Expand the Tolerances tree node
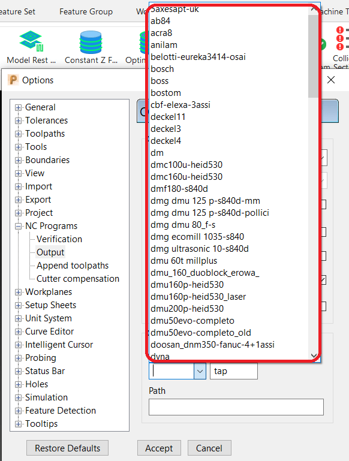 point(18,120)
